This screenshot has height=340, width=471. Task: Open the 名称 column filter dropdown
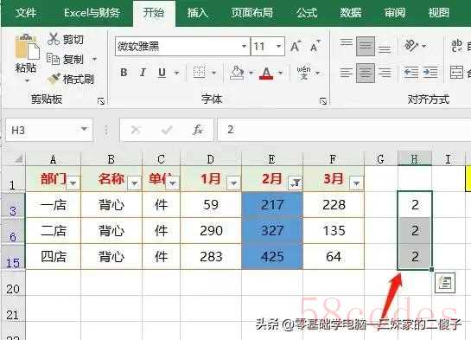[134, 183]
